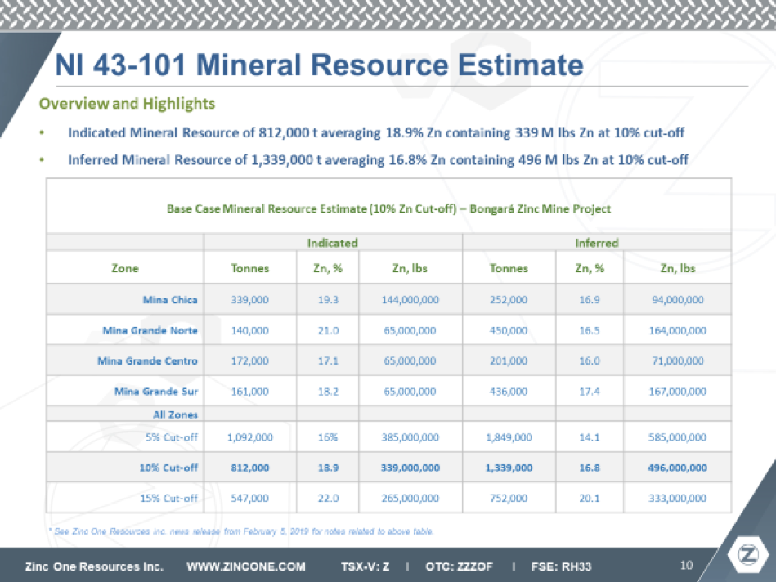Click '65,000,000' in the Mina Grande Sur row

(410, 392)
